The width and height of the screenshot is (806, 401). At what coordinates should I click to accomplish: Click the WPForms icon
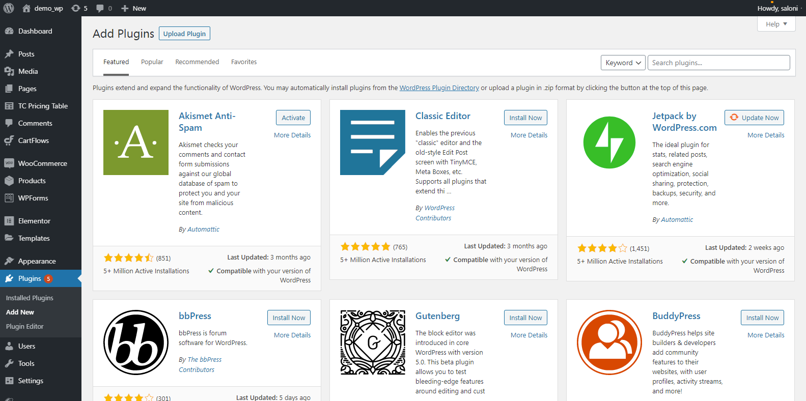[9, 198]
